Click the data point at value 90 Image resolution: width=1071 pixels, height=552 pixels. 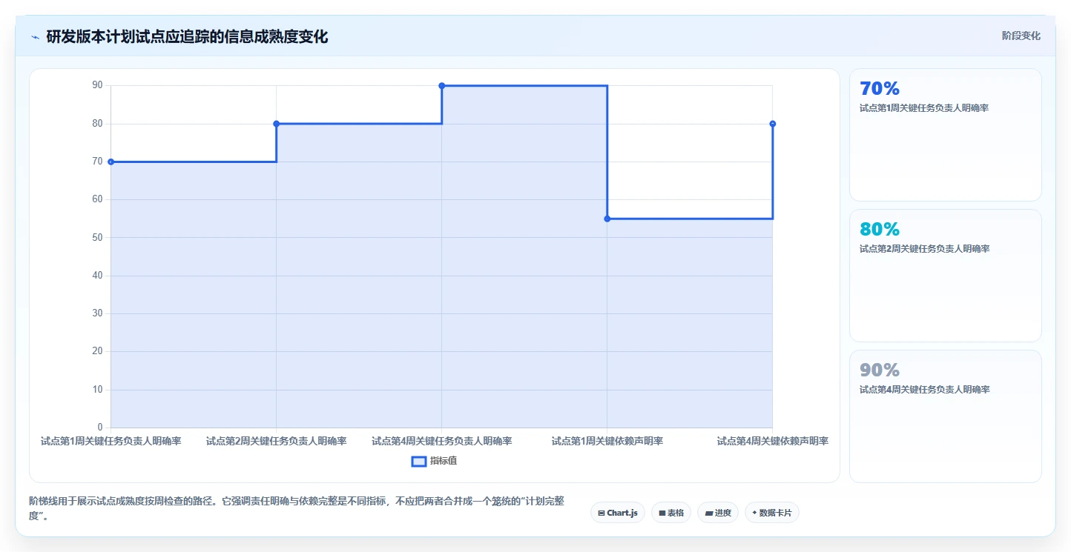tap(442, 86)
